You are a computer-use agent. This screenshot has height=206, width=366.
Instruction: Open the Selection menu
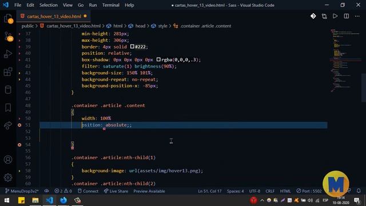[x=48, y=5]
